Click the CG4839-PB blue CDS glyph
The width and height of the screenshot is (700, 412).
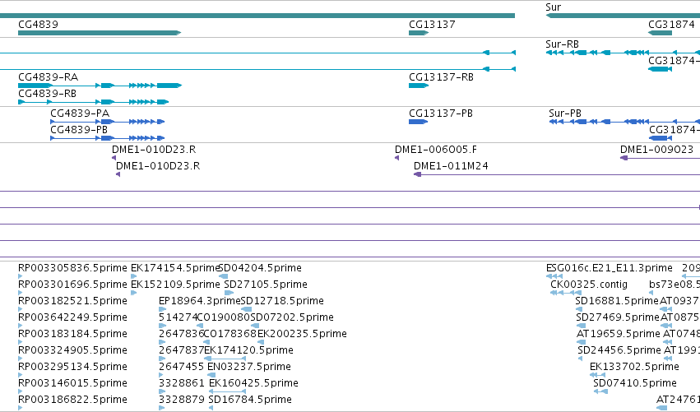108,138
